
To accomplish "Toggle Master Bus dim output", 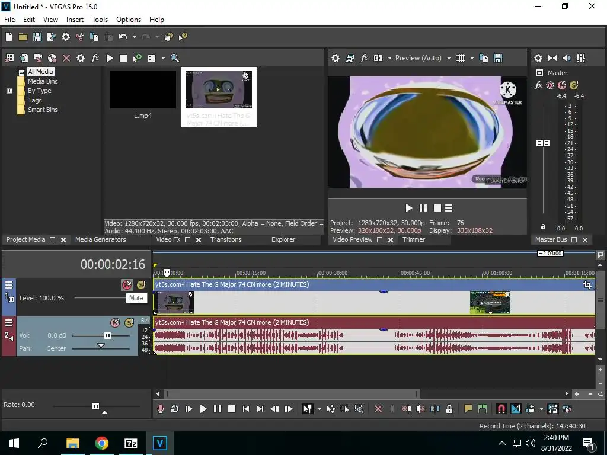I will coord(566,58).
